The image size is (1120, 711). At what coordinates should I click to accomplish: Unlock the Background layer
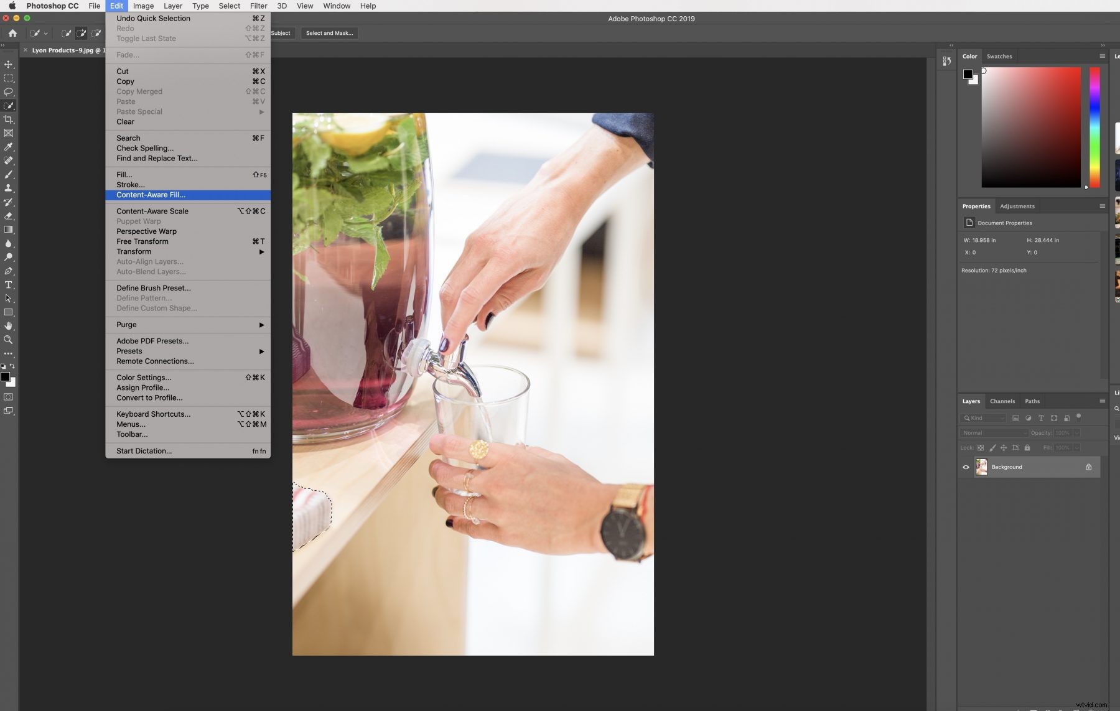(x=1088, y=467)
